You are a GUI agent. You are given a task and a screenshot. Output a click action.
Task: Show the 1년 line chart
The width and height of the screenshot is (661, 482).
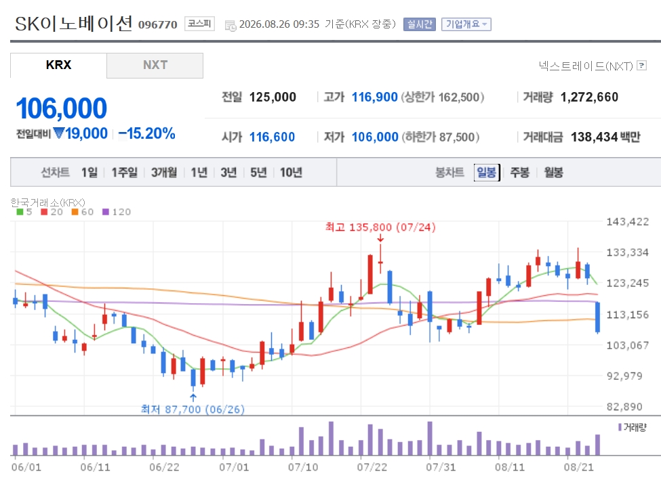[x=199, y=172]
